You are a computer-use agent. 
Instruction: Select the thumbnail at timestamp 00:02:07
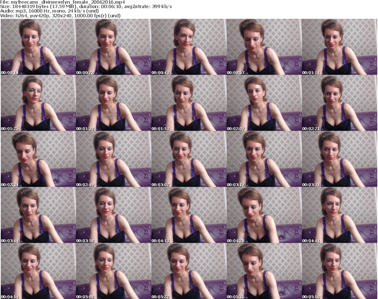click(264, 103)
